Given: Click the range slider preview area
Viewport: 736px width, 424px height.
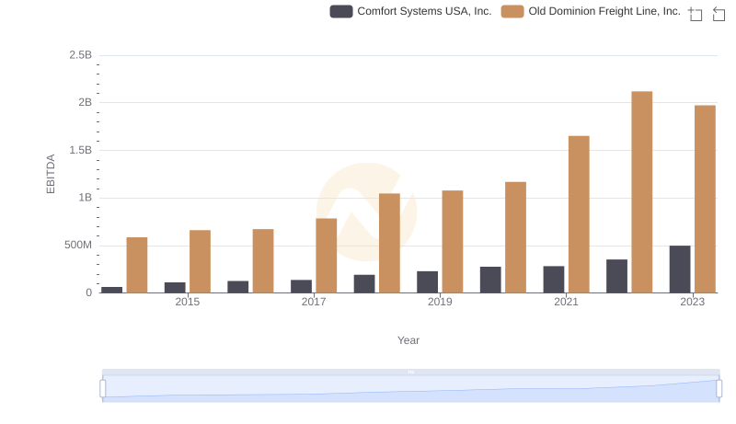Looking at the screenshot, I should pos(410,388).
